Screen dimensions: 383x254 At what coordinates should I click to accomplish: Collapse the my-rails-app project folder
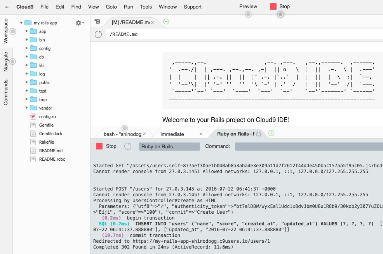click(22, 22)
